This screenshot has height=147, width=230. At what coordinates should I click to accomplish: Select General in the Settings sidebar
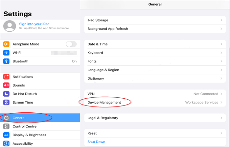point(40,118)
